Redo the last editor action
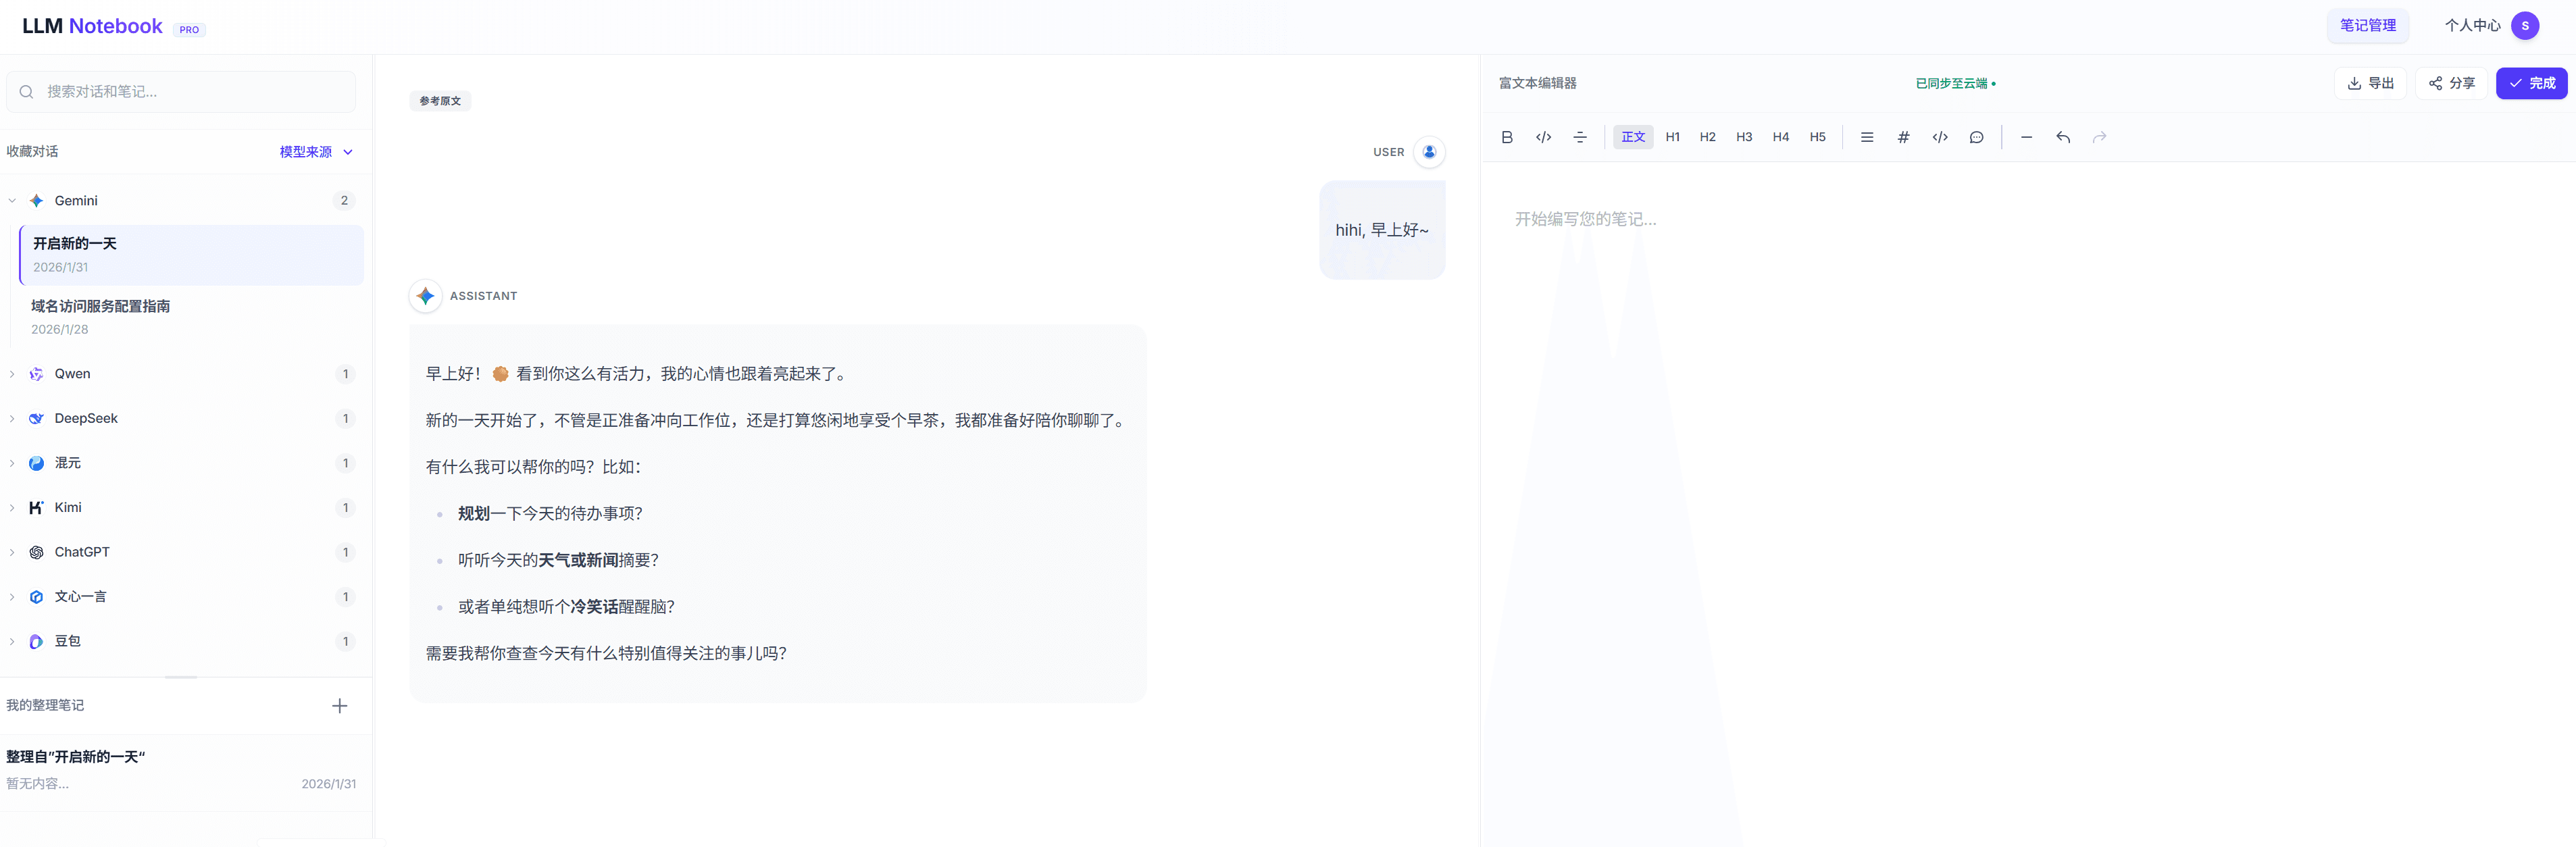The height and width of the screenshot is (847, 2576). tap(2099, 137)
